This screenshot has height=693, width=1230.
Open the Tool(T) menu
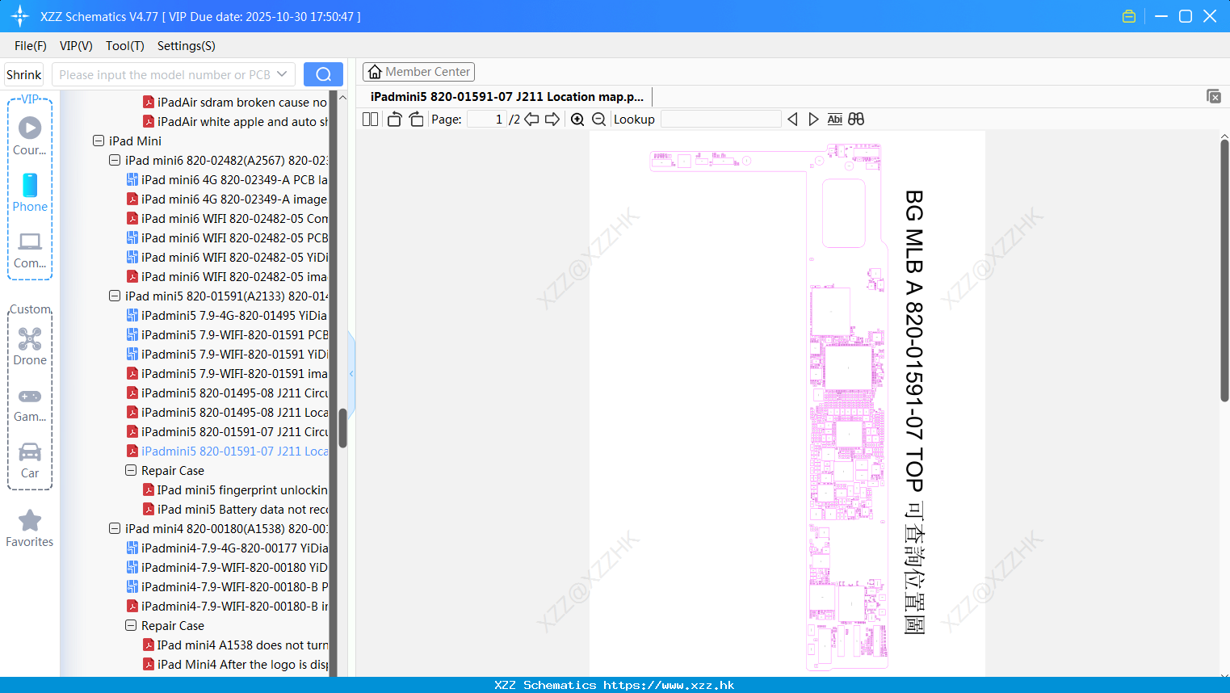pyautogui.click(x=125, y=46)
